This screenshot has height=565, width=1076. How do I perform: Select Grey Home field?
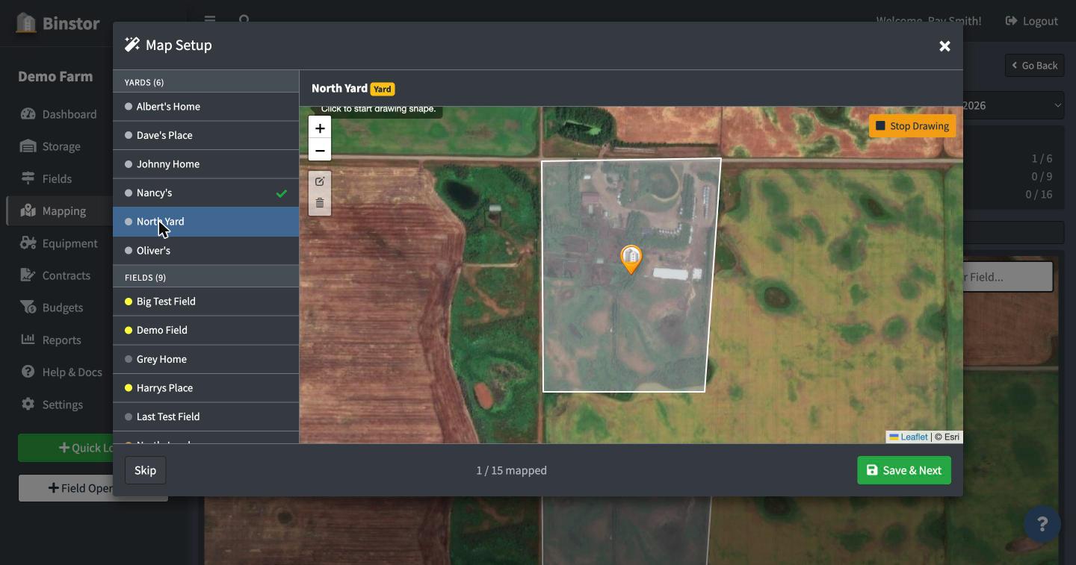click(x=205, y=359)
